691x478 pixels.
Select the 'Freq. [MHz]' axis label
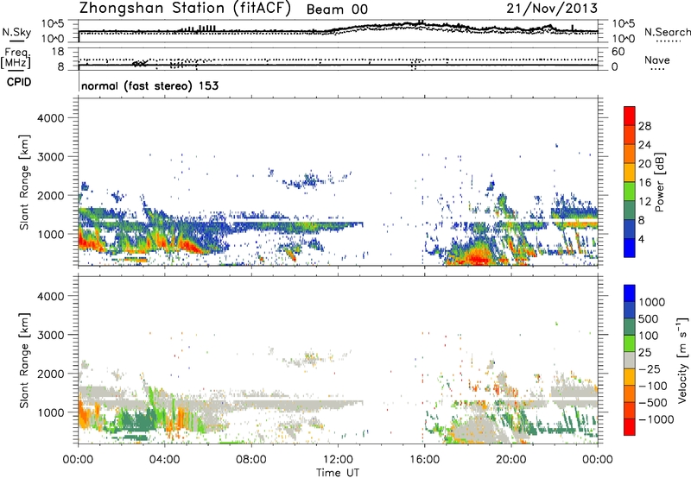pos(16,59)
